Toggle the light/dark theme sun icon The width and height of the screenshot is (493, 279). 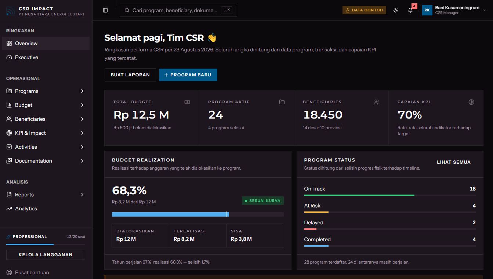(x=396, y=10)
